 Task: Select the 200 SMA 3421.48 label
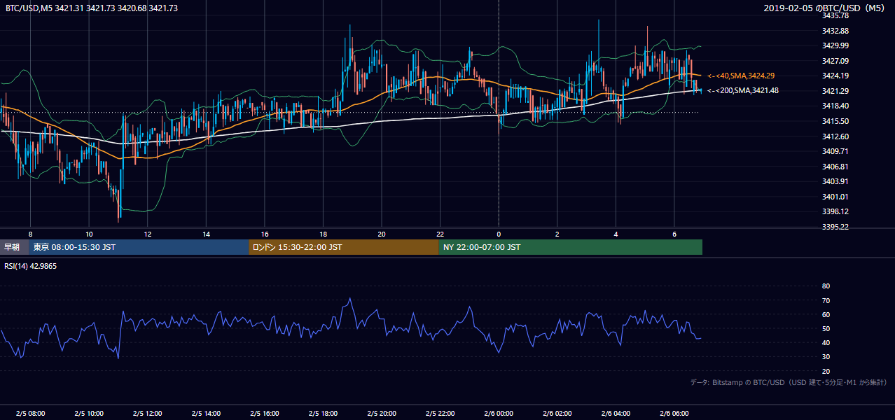click(x=743, y=90)
